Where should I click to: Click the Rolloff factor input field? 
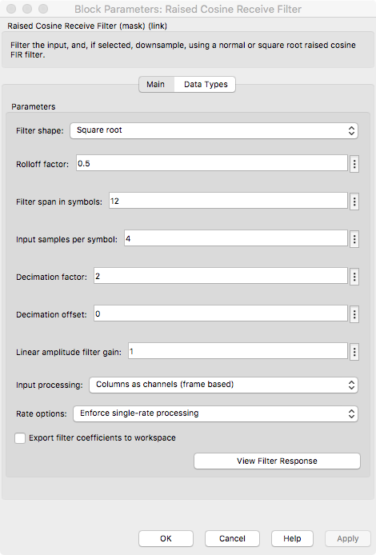212,163
